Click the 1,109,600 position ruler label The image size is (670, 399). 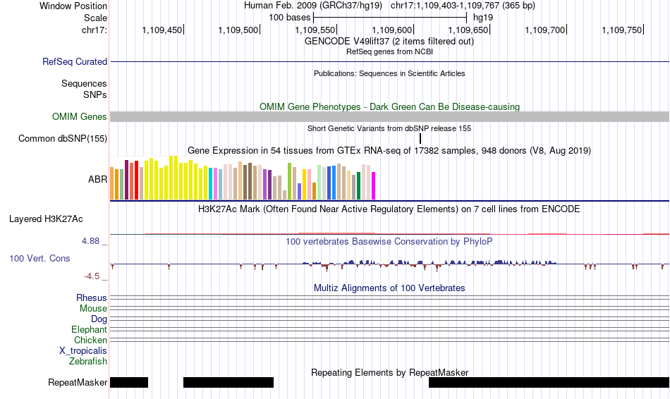click(392, 30)
